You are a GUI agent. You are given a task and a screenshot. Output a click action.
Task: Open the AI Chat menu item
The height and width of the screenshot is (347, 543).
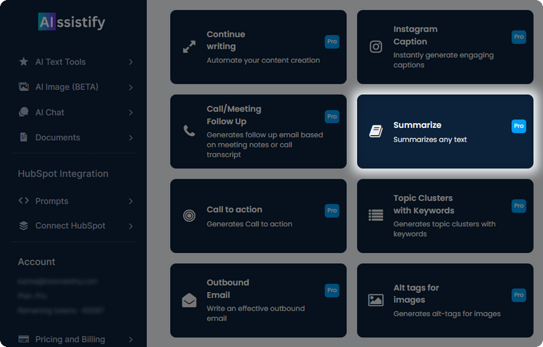pos(50,113)
